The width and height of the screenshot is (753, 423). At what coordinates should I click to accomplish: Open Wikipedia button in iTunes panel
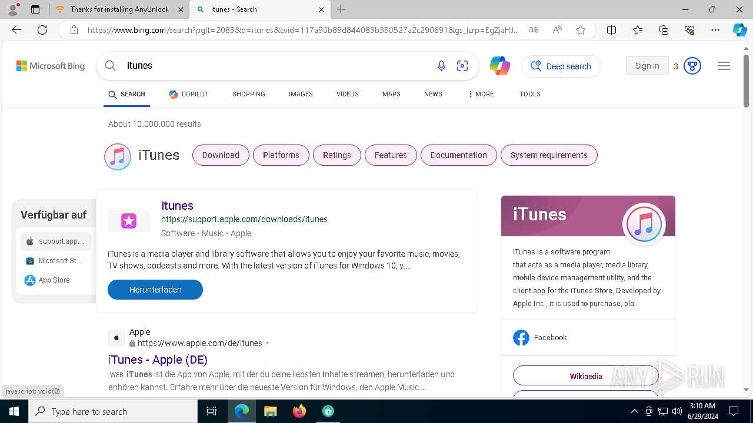point(586,376)
